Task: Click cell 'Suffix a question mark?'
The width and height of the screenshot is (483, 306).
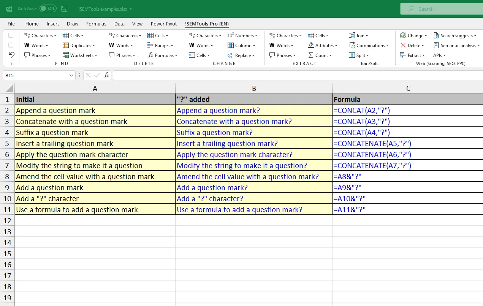Action: tap(254, 132)
